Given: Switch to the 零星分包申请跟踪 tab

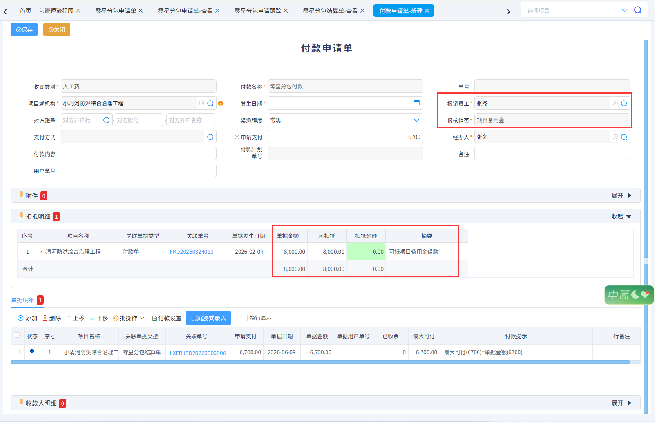Looking at the screenshot, I should (x=258, y=11).
